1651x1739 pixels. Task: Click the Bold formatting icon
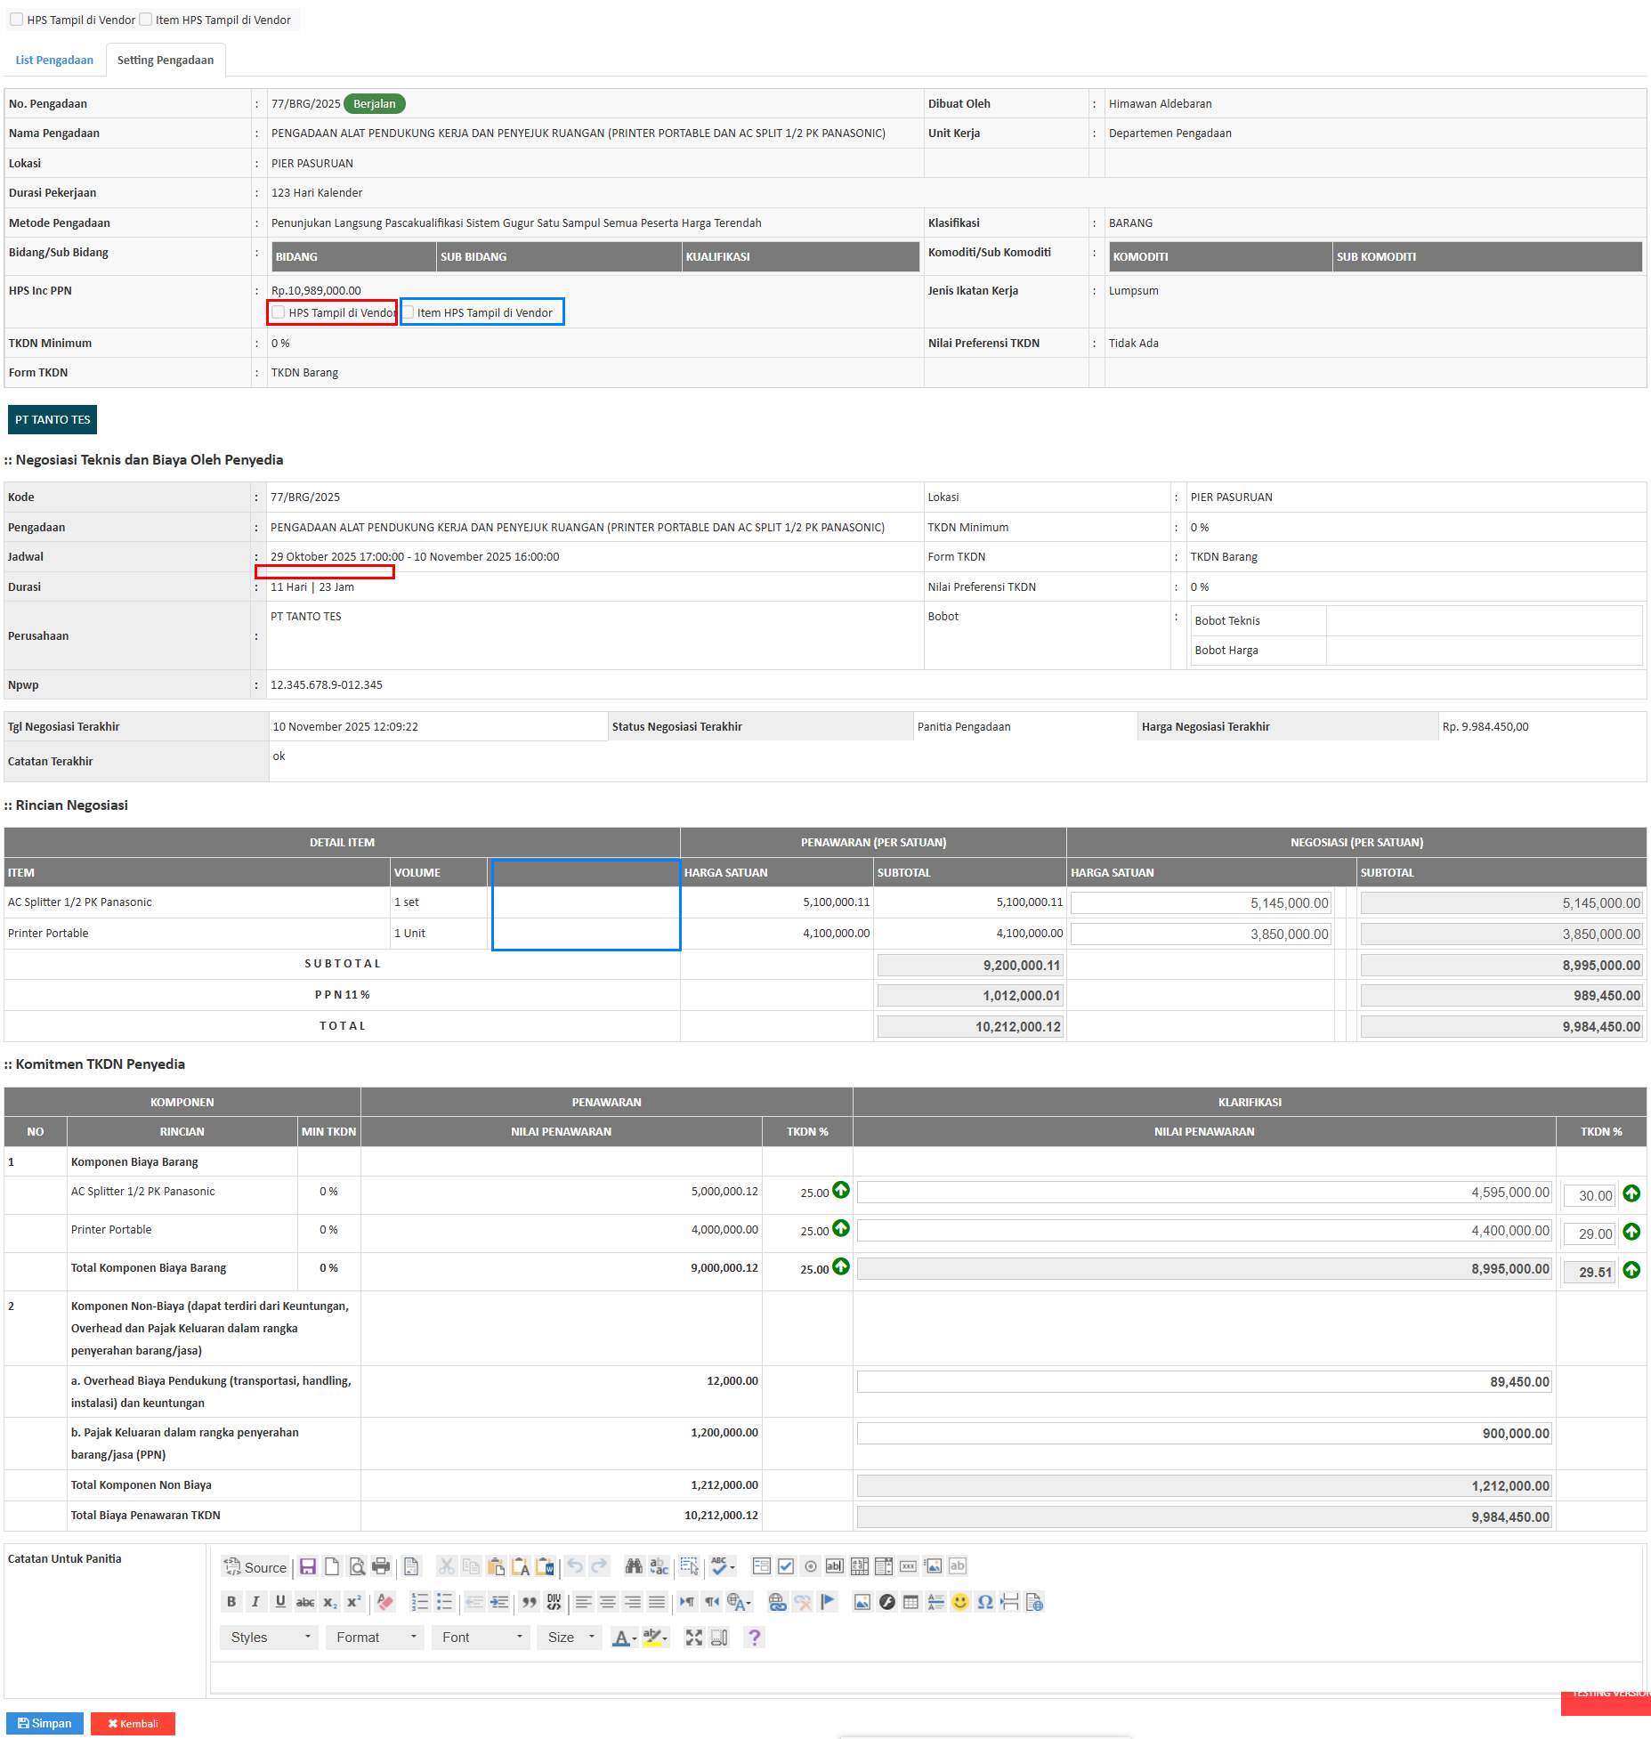(231, 1602)
